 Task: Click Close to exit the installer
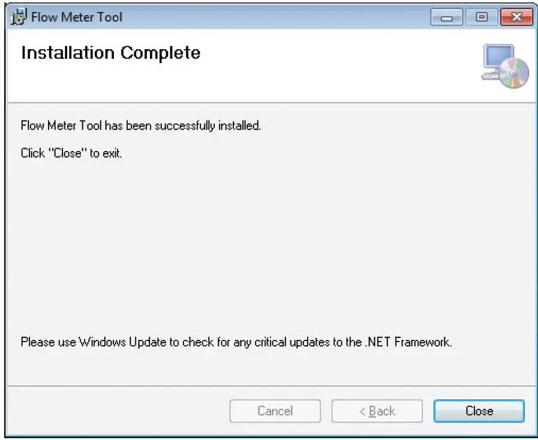coord(479,411)
